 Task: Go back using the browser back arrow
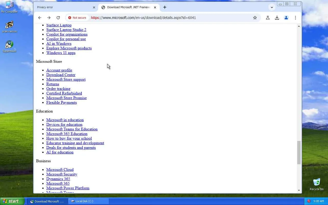40,18
